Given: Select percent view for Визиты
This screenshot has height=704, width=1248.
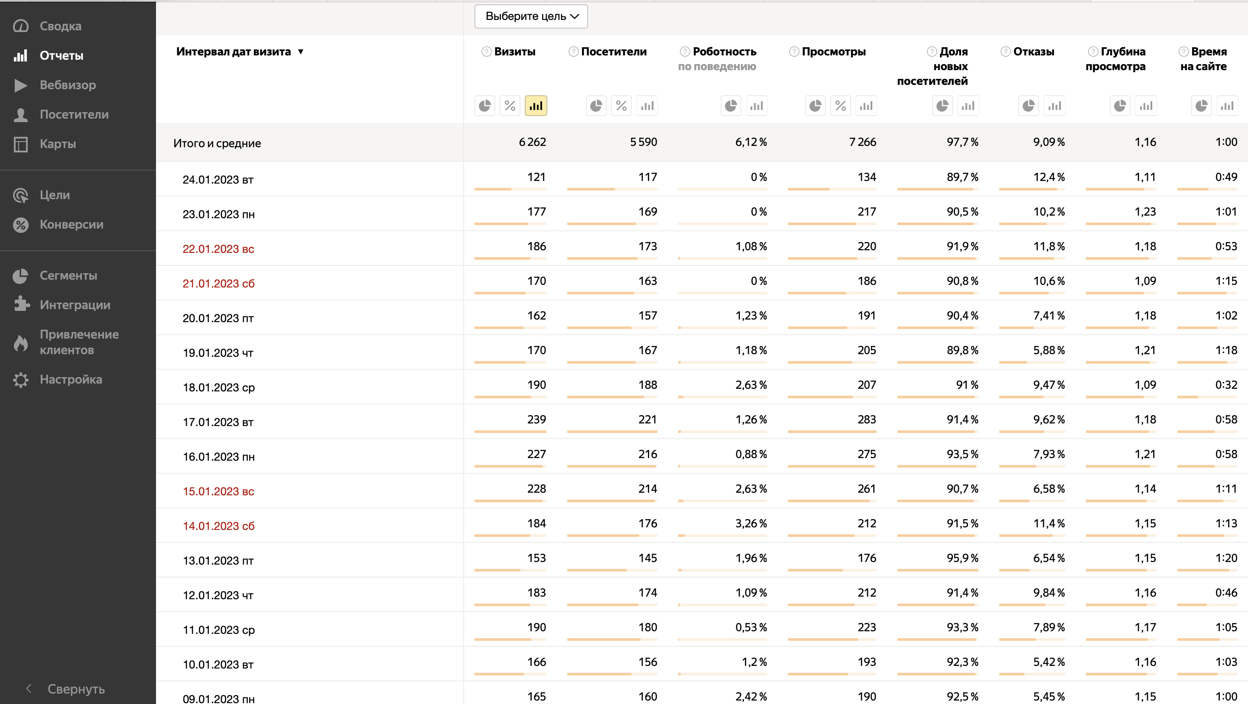Looking at the screenshot, I should (510, 106).
